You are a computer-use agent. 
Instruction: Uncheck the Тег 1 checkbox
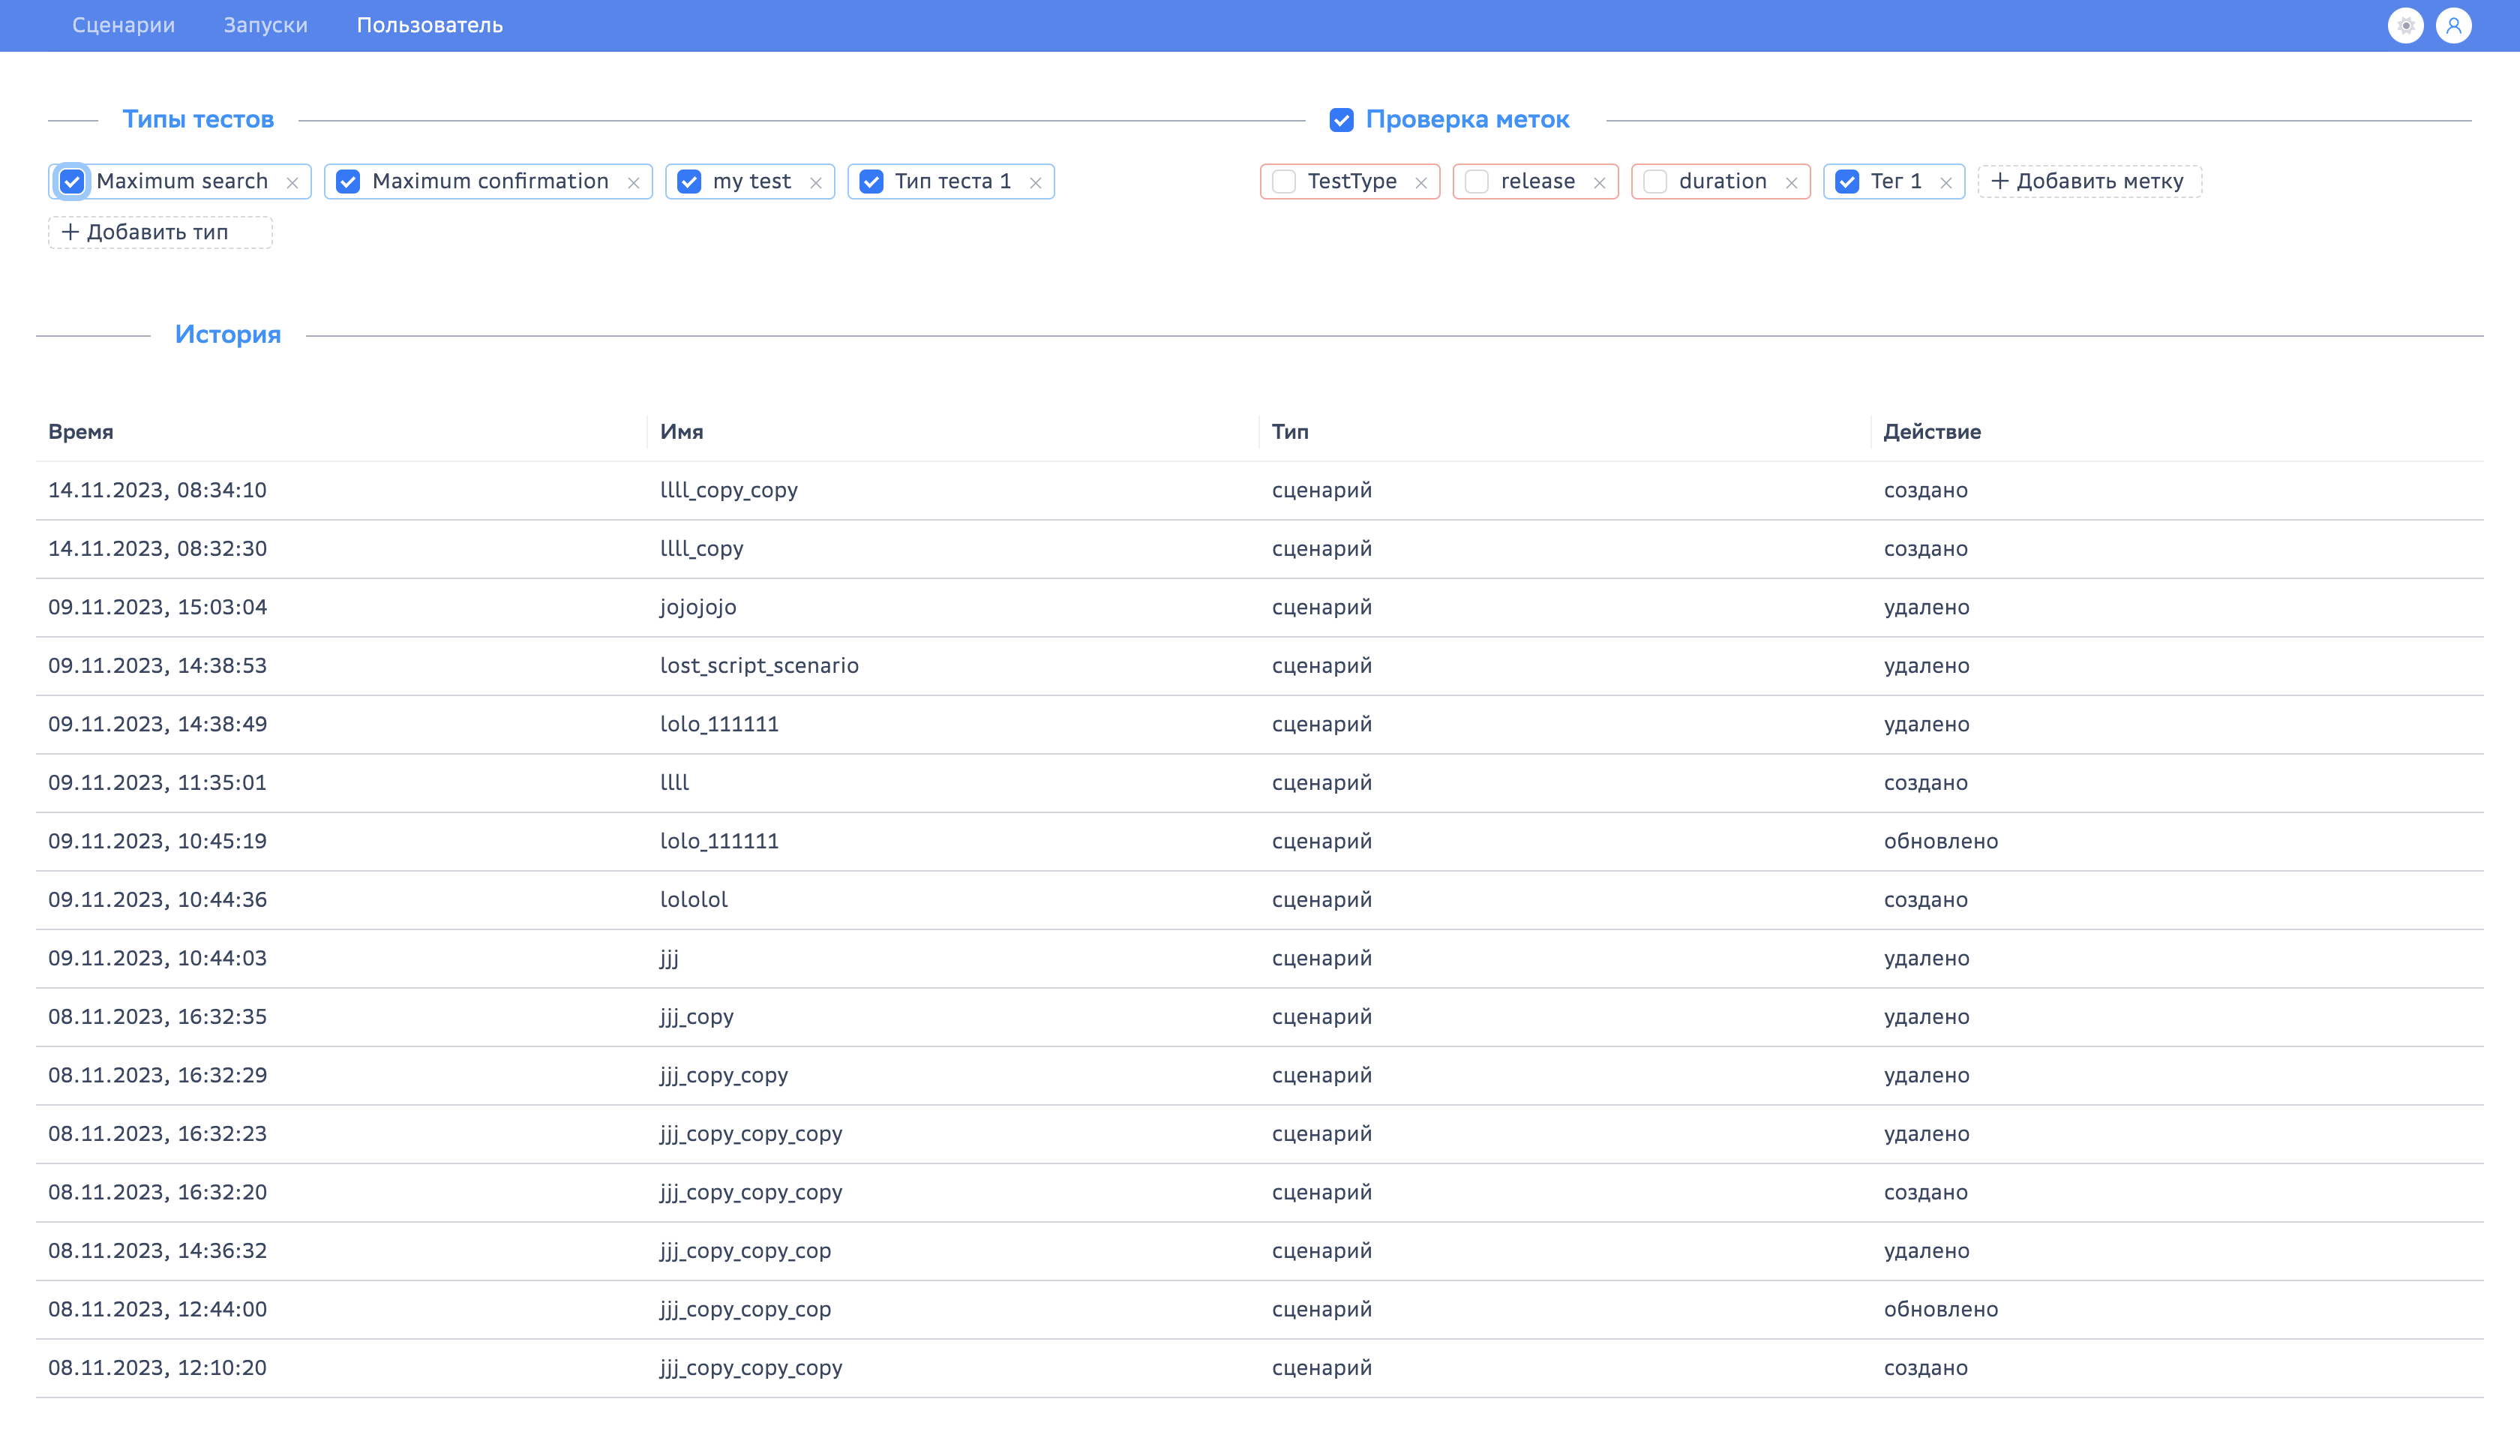pos(1847,181)
